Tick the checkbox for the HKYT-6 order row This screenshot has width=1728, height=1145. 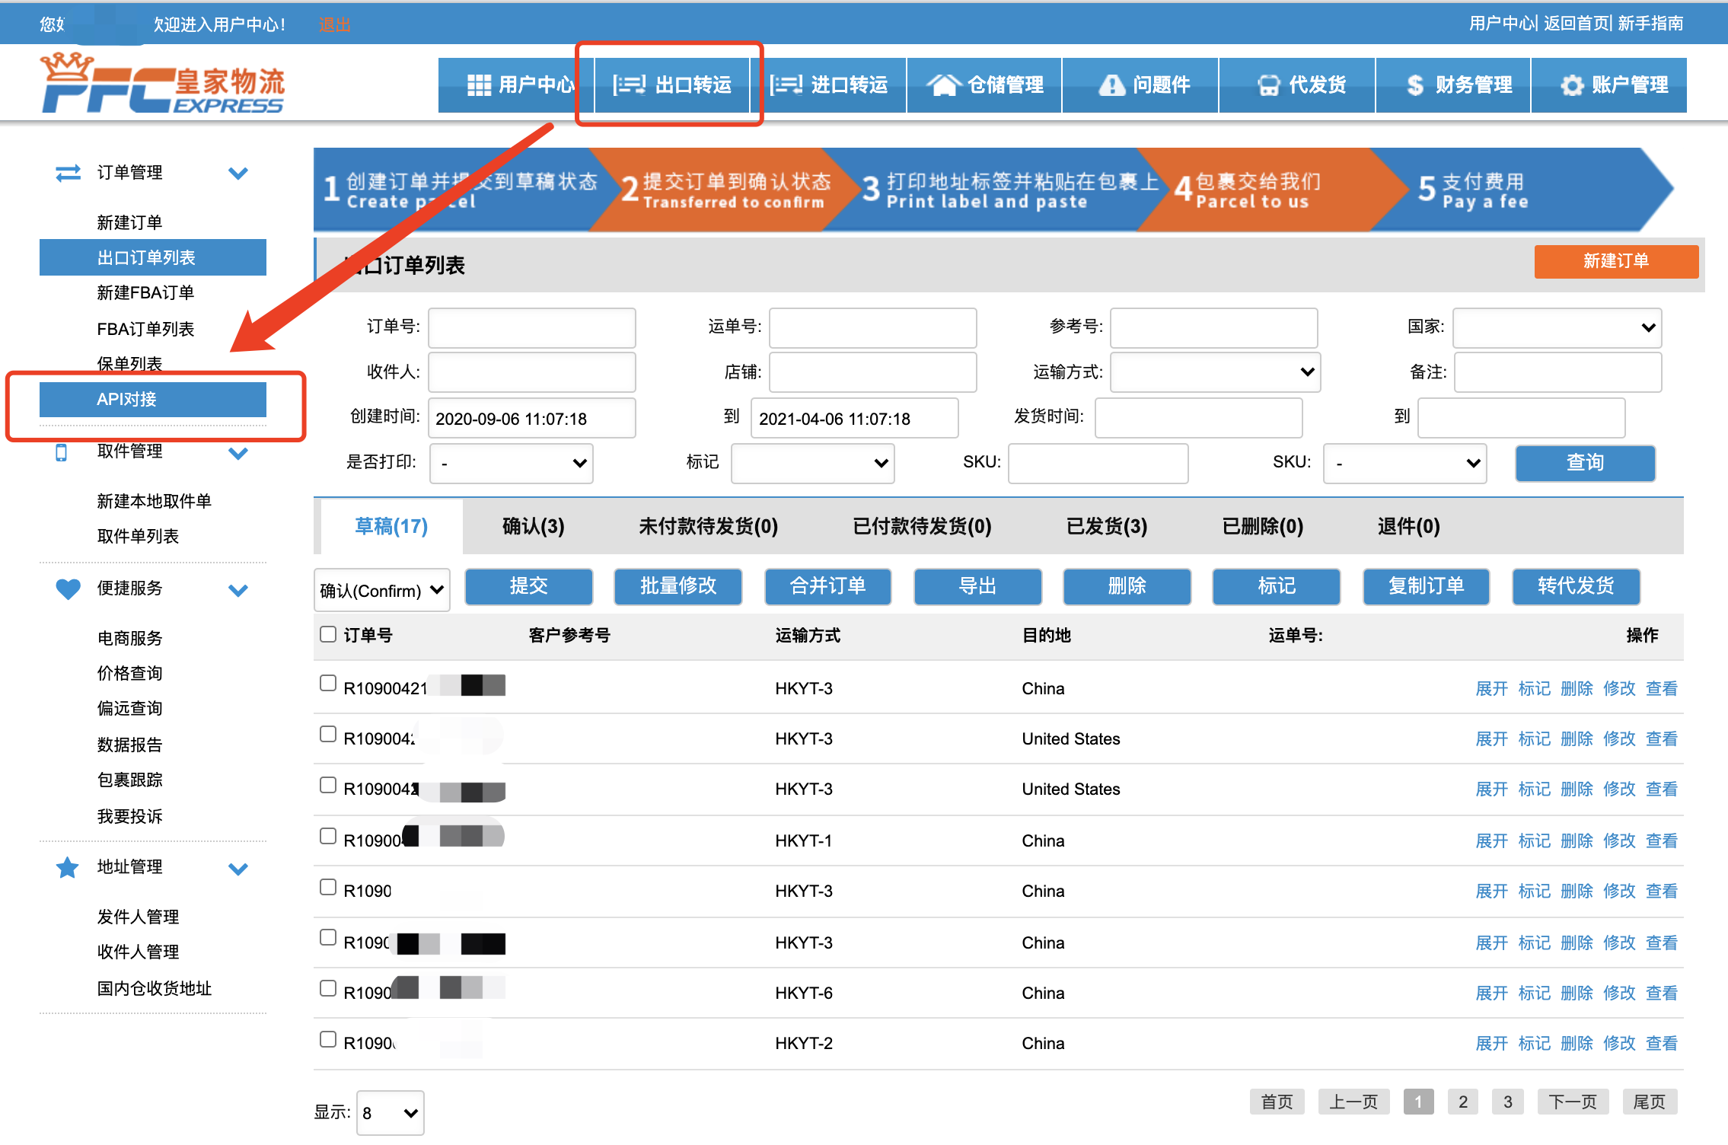click(328, 988)
